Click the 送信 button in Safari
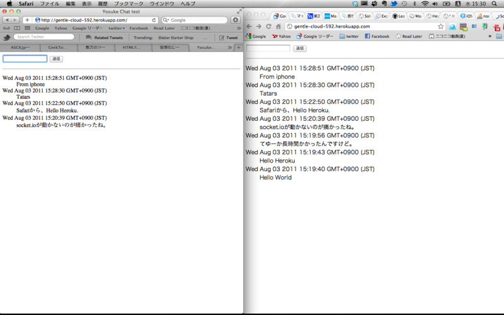Screen dimensions: 504x315 tap(56, 59)
